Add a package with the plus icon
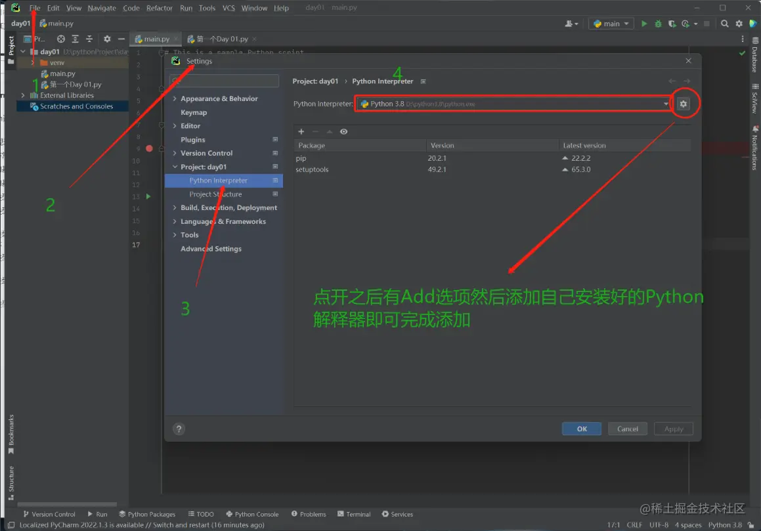 [301, 131]
